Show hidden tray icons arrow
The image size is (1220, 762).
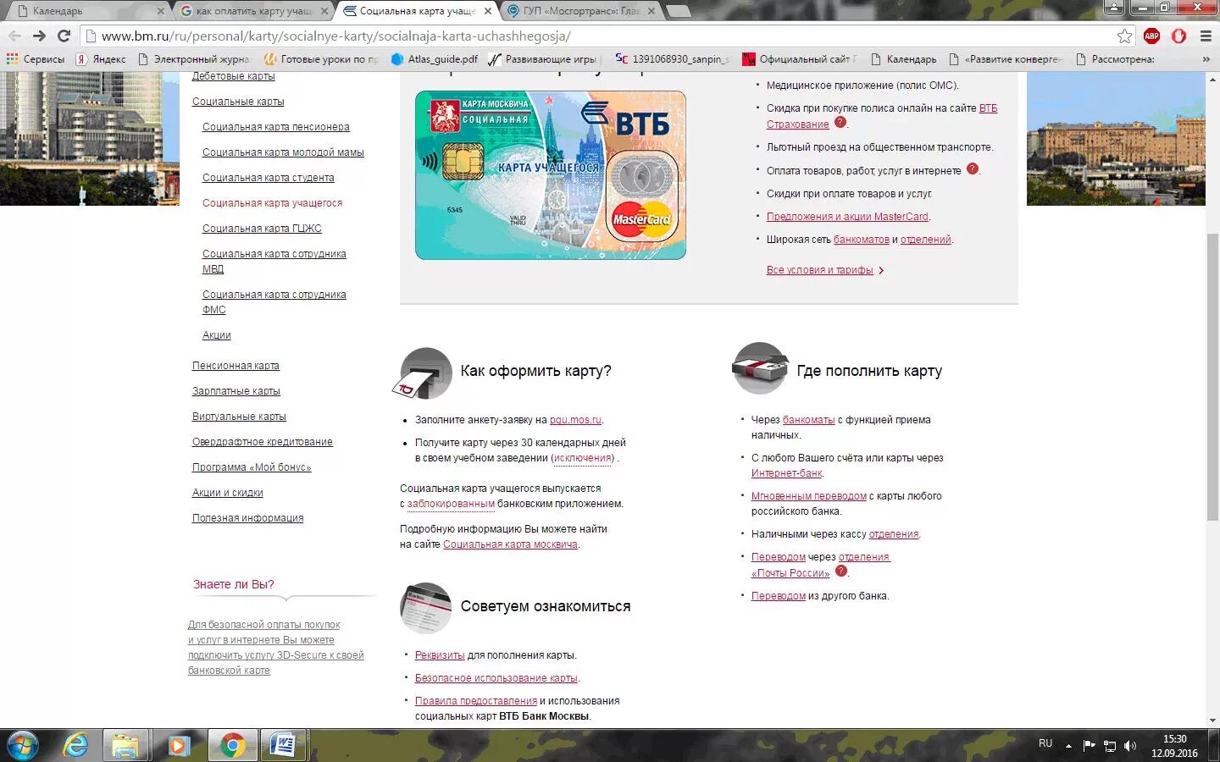coord(1068,746)
